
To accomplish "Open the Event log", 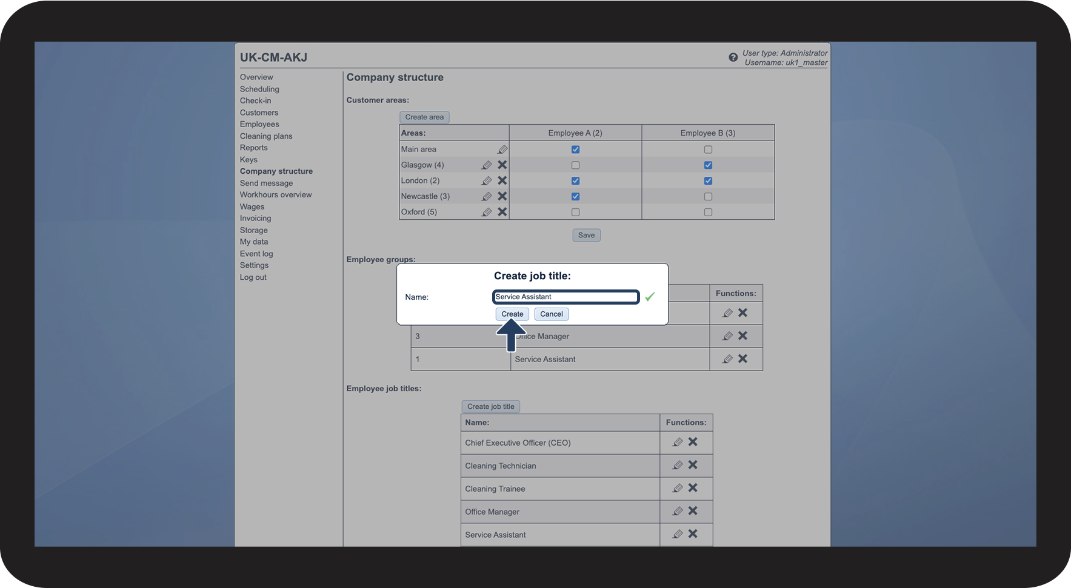I will [256, 254].
